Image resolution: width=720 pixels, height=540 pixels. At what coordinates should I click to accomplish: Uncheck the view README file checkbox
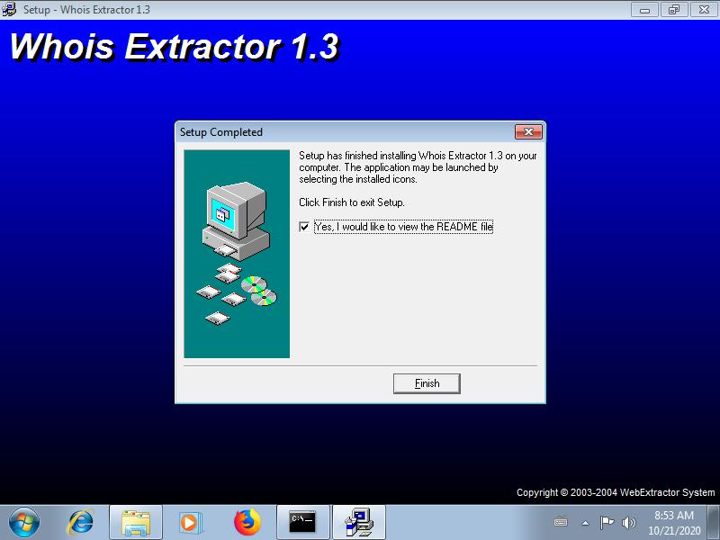tap(304, 227)
